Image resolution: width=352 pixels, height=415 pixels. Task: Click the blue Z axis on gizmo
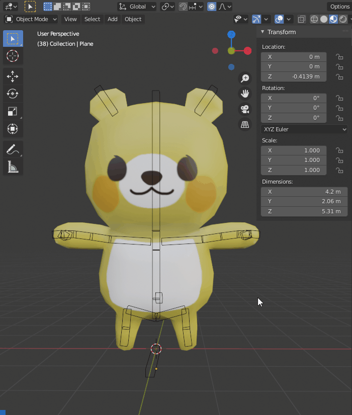coord(231,34)
